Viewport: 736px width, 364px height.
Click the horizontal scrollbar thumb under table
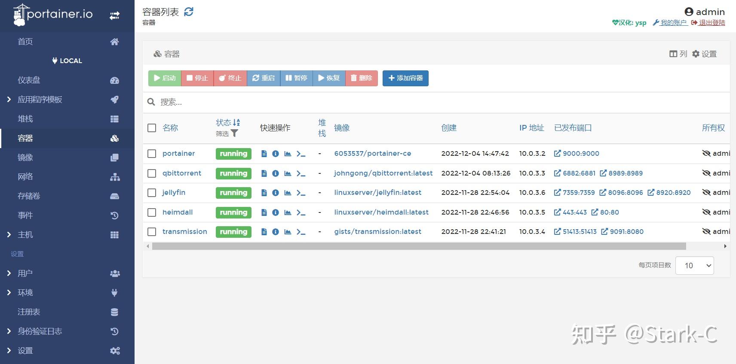[419, 246]
